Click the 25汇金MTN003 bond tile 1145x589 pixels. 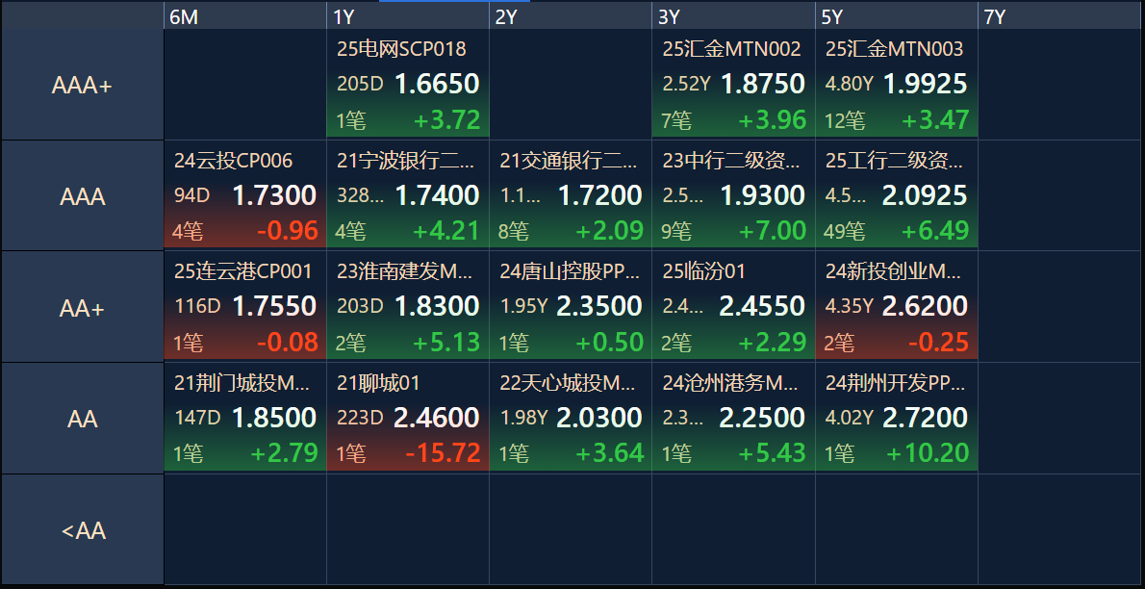click(x=897, y=85)
